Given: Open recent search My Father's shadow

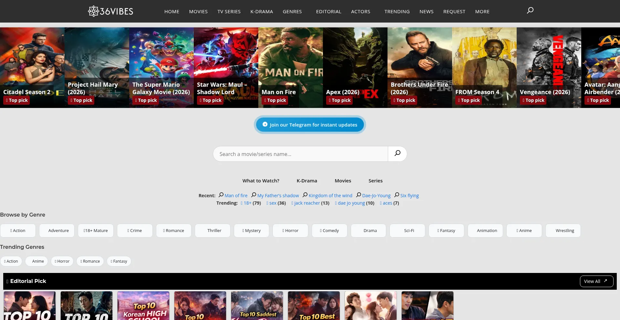Looking at the screenshot, I should coord(278,196).
